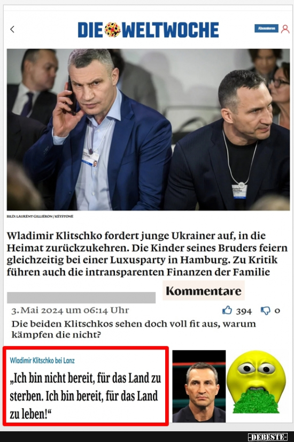
Task: Dislike the comment with thumbs-down icon
Action: point(265,311)
